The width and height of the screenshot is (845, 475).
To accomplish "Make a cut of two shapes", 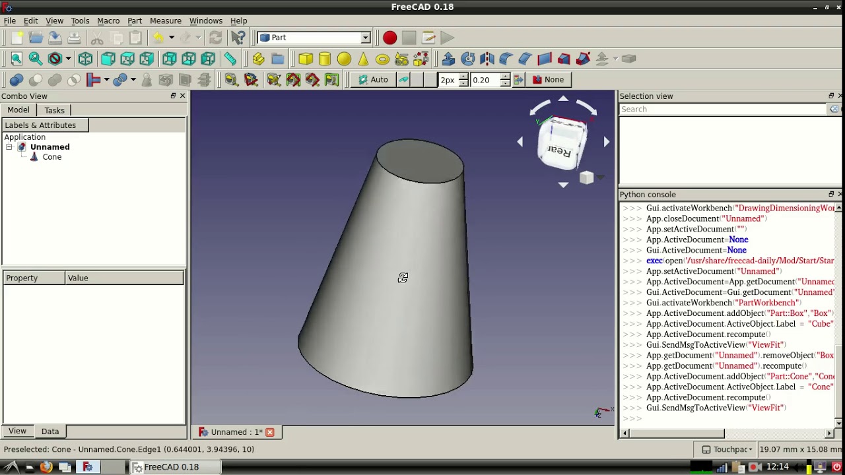I will tap(36, 80).
